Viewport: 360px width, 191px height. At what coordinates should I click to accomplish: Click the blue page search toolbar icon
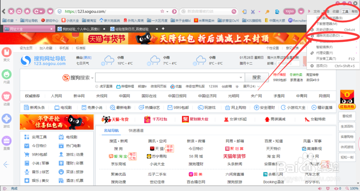[277, 12]
